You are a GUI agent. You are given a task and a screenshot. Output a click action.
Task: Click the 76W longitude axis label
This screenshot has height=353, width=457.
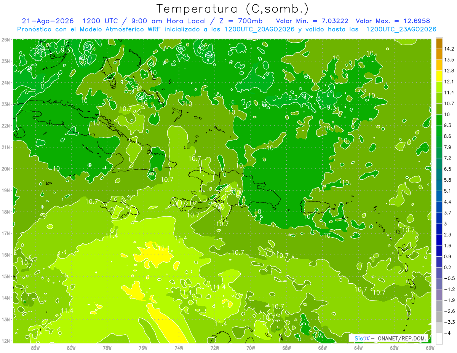tap(143, 348)
